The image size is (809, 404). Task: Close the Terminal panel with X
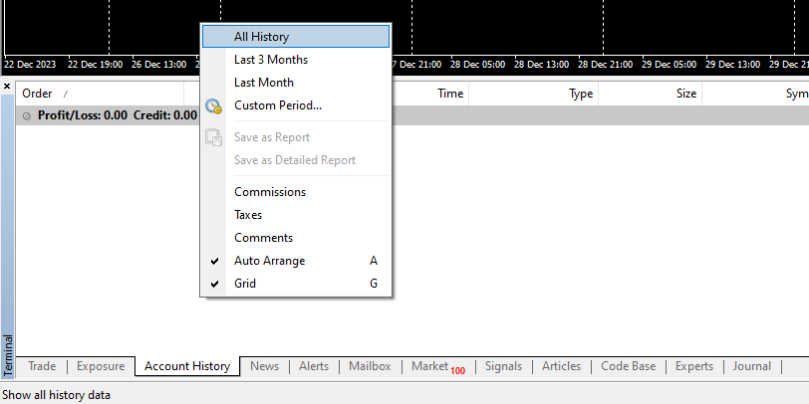[7, 87]
